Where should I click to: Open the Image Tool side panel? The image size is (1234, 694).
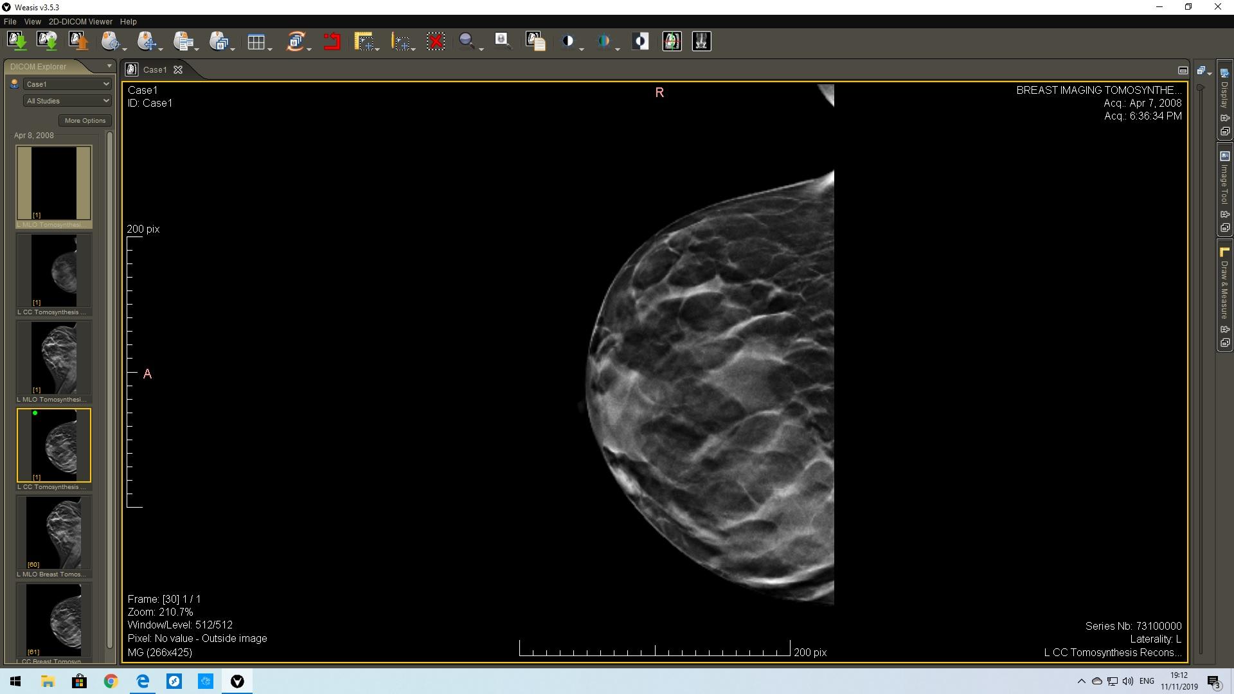[x=1224, y=184]
